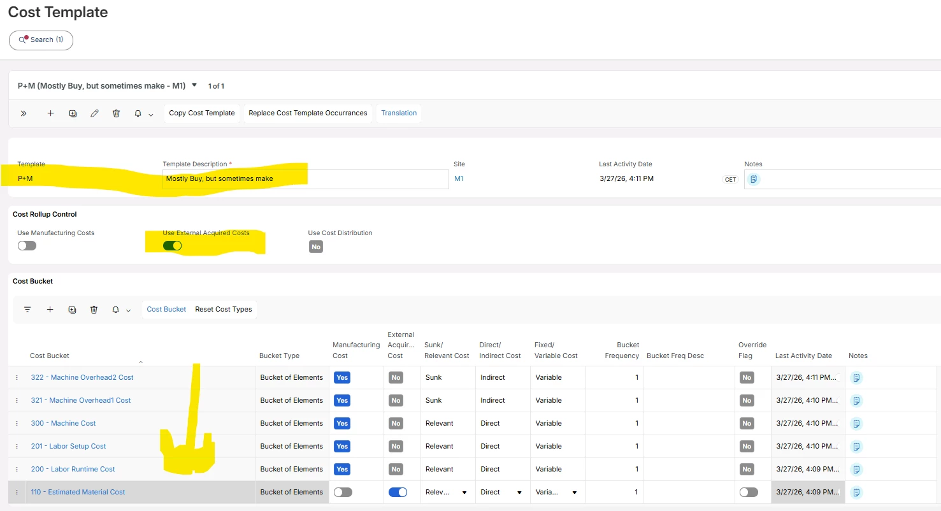Open row menu for 322 - Machine Overhead2 Cost
Image resolution: width=941 pixels, height=511 pixels.
tap(17, 378)
